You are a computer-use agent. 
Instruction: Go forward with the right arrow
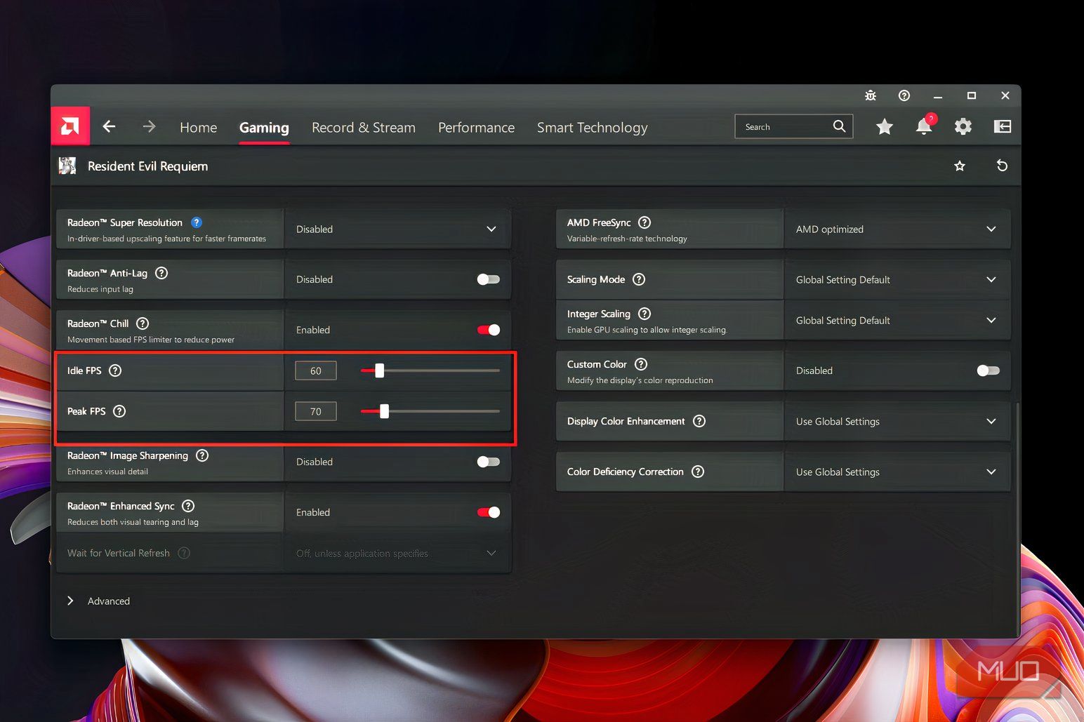coord(149,126)
